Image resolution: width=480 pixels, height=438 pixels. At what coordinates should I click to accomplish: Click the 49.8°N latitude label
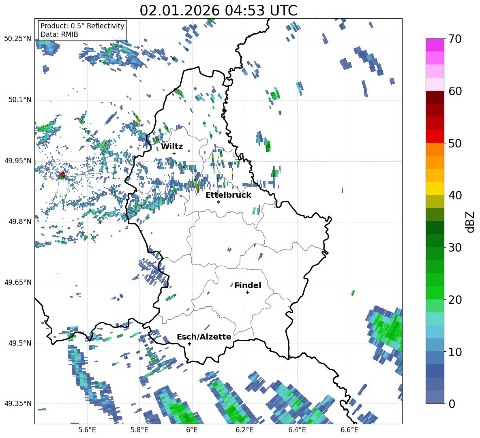coord(19,222)
